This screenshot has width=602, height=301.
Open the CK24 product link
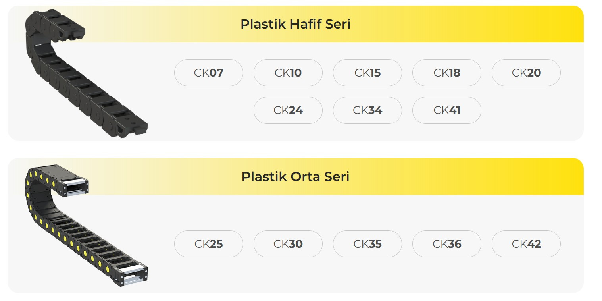coord(288,110)
